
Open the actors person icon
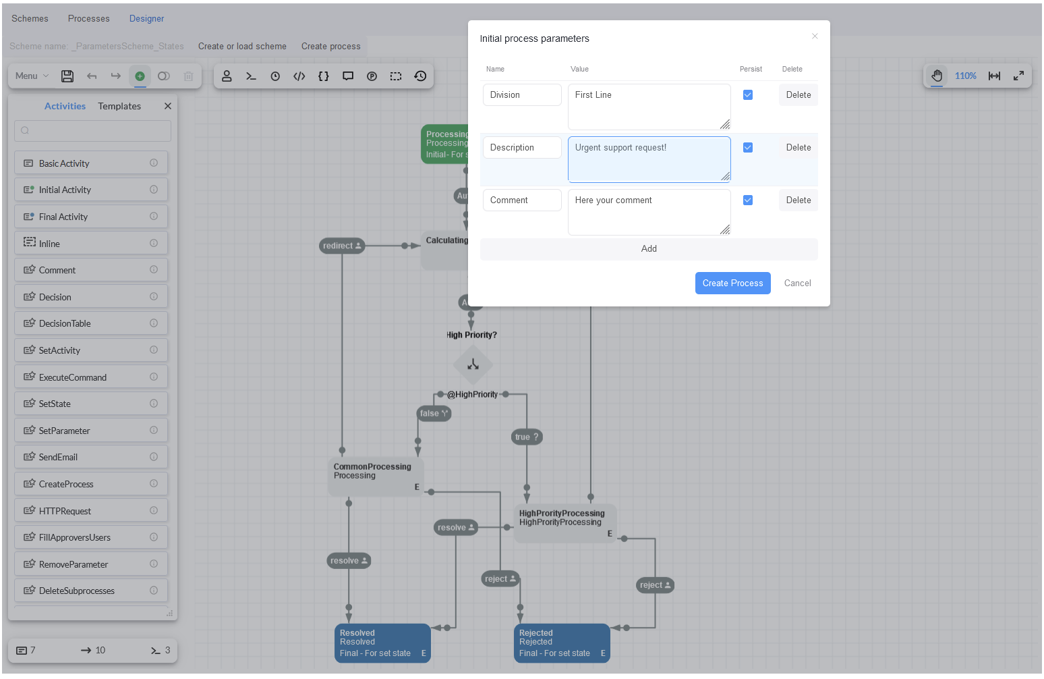tap(227, 76)
